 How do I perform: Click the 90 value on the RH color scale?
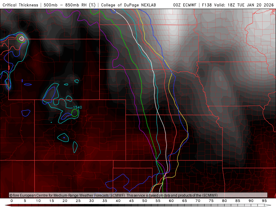pyautogui.click(x=251, y=201)
